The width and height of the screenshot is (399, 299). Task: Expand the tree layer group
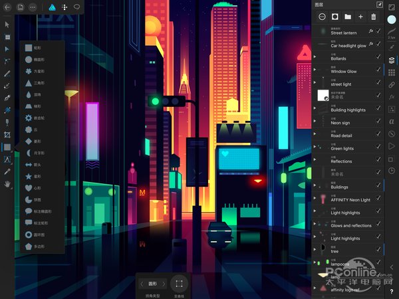[x=315, y=249]
